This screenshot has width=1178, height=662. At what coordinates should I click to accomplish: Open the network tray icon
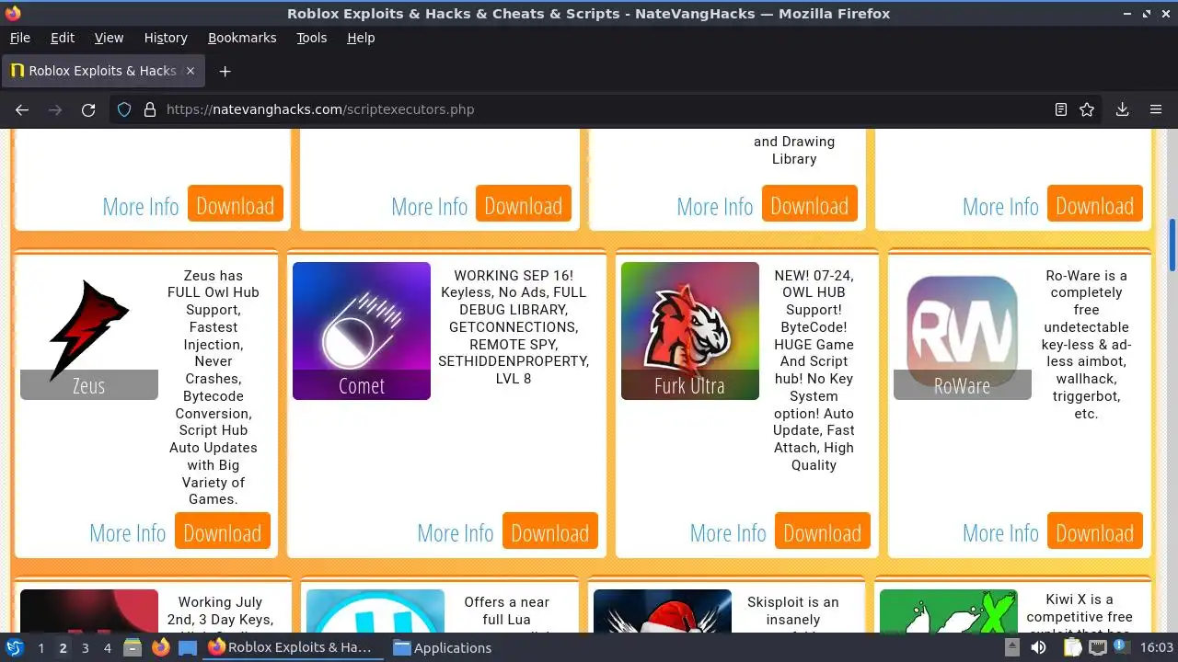(x=1098, y=647)
